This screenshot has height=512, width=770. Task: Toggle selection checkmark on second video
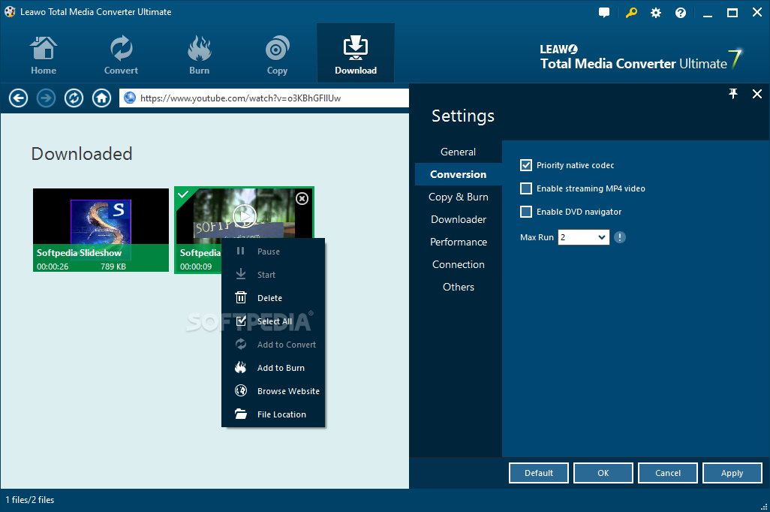coord(182,194)
